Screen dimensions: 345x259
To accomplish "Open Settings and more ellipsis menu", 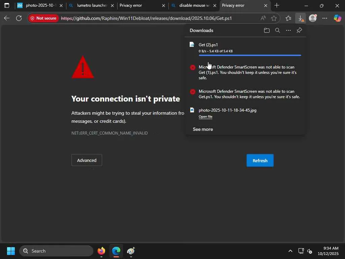I will point(325,18).
